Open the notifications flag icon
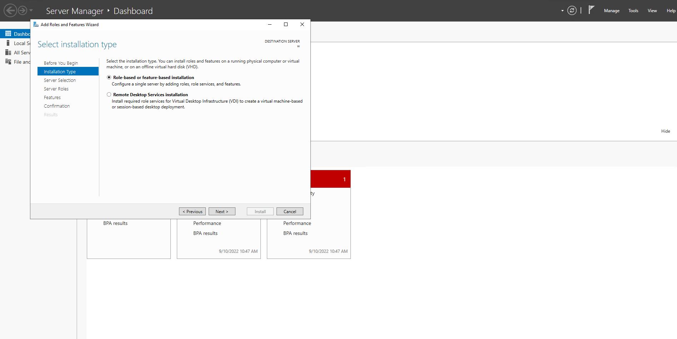Screen dimensions: 677x339 point(591,10)
